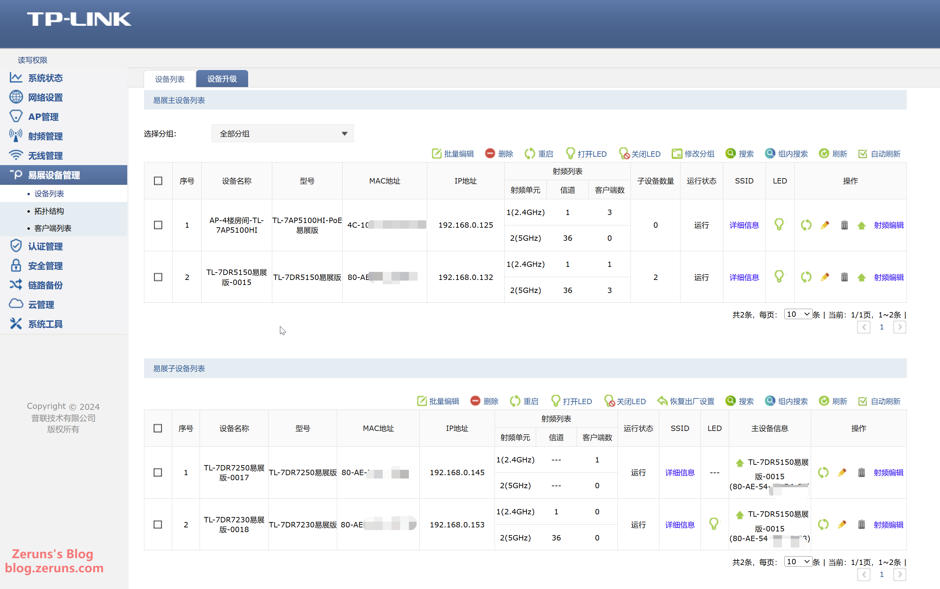Check the box for AP-4楼房间 device row
The height and width of the screenshot is (589, 940).
pyautogui.click(x=158, y=225)
